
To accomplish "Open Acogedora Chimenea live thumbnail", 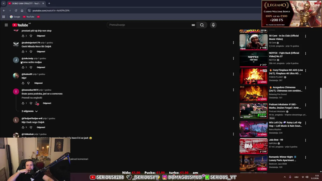I will tap(254, 93).
